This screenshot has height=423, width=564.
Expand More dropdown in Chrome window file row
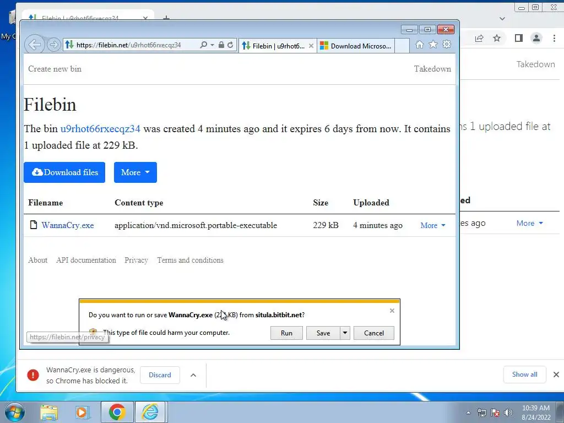[529, 223]
